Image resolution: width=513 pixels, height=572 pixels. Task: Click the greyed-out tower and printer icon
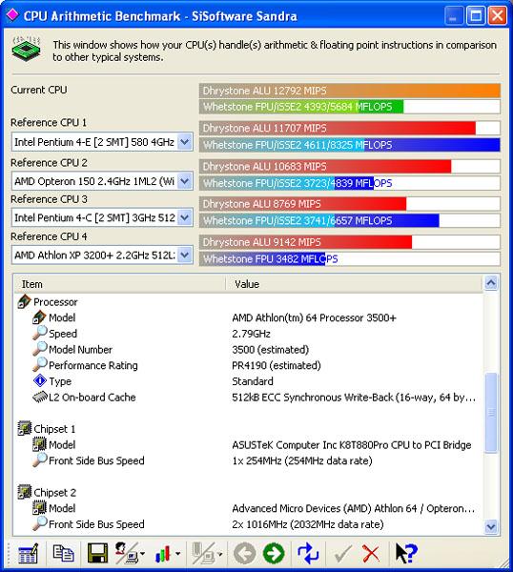click(203, 553)
